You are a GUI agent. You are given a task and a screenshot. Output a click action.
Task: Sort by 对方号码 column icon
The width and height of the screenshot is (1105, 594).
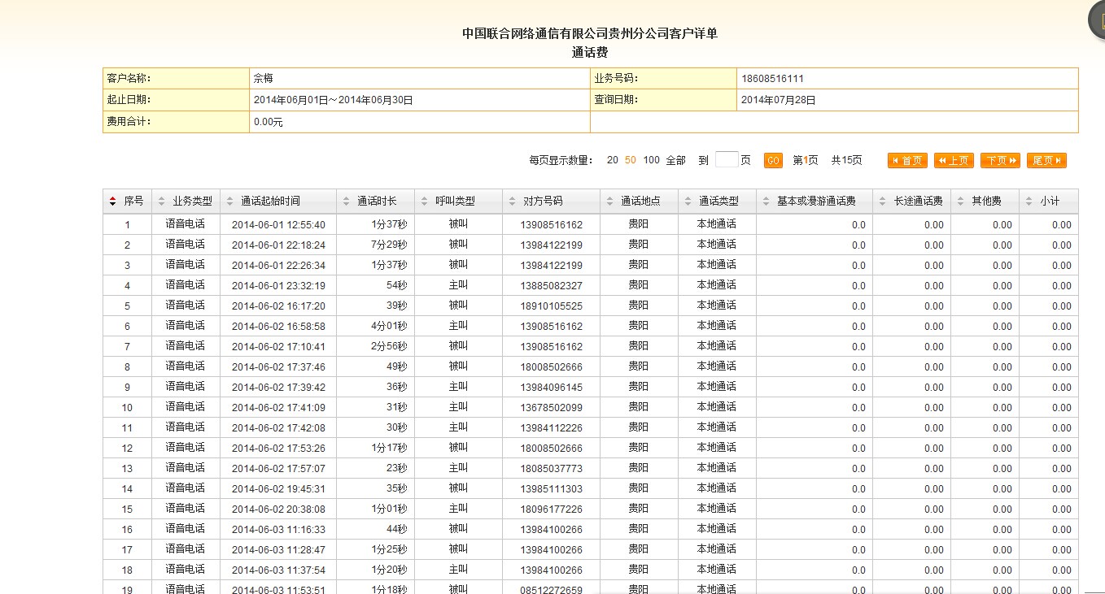tap(511, 202)
